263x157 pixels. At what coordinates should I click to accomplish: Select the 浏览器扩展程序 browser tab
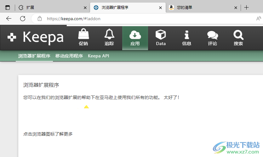coord(128,8)
